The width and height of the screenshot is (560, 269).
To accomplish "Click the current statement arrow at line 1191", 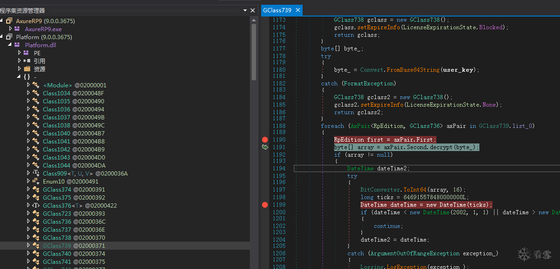I will point(265,147).
